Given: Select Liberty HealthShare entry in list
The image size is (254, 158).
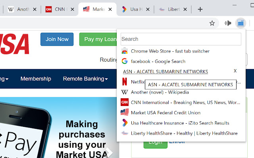Looking at the screenshot, I should tap(181, 133).
